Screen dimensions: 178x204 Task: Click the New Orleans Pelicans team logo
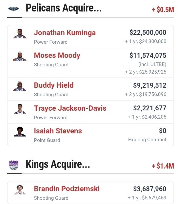point(14,9)
